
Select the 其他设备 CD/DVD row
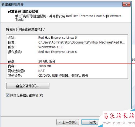[67, 76]
